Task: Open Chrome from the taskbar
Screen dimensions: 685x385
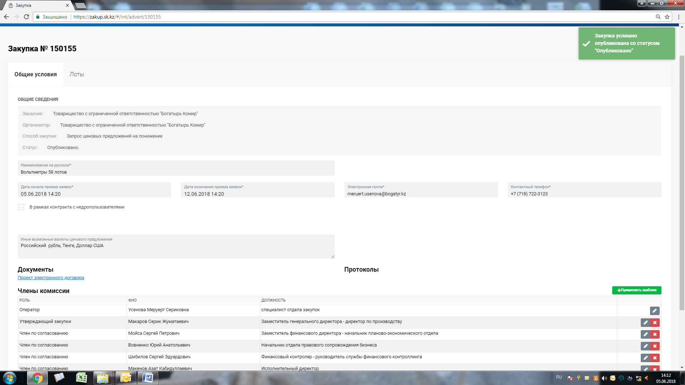Action: 37,378
